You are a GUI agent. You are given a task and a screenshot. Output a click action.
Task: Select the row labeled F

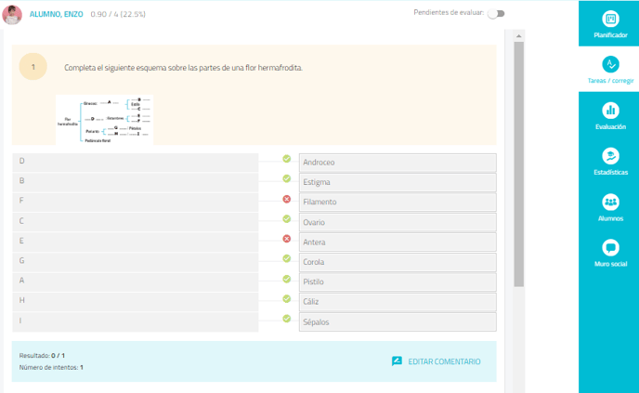pyautogui.click(x=136, y=203)
